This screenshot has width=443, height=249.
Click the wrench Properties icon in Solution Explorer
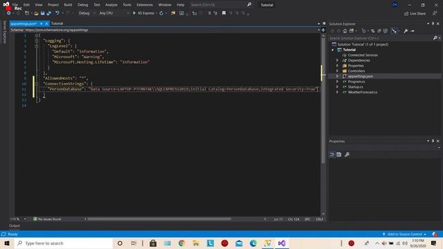406,30
